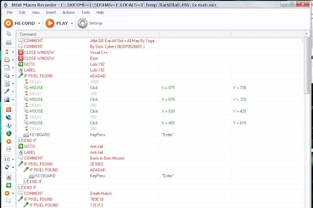Insert clipboard command from sidebar
The width and height of the screenshot is (313, 208).
[7, 75]
